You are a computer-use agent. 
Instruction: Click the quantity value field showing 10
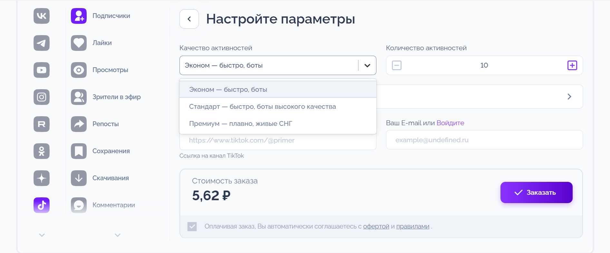click(484, 65)
